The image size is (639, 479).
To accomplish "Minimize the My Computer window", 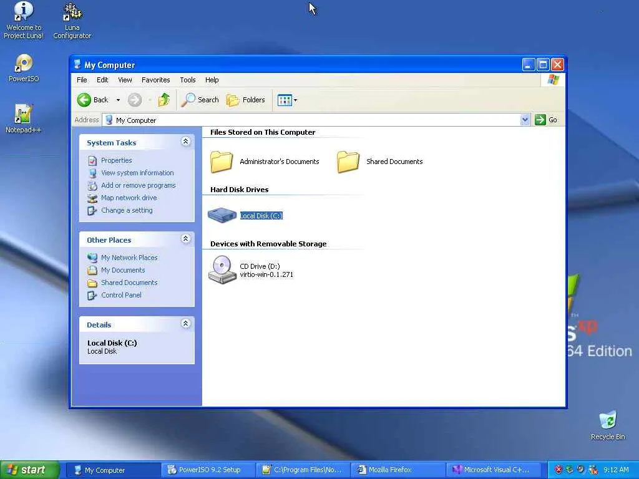I will (529, 64).
